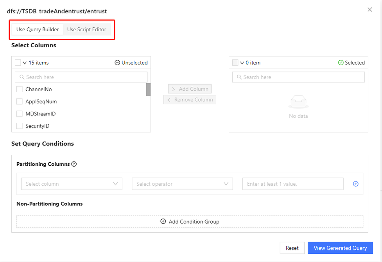382x262 pixels.
Task: Click the Reset button
Action: point(292,248)
